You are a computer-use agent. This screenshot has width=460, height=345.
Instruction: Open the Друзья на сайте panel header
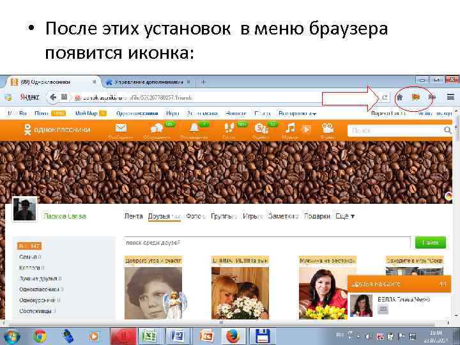click(x=399, y=284)
